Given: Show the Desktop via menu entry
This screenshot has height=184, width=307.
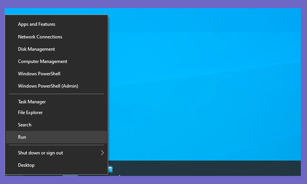Looking at the screenshot, I should tap(56, 165).
